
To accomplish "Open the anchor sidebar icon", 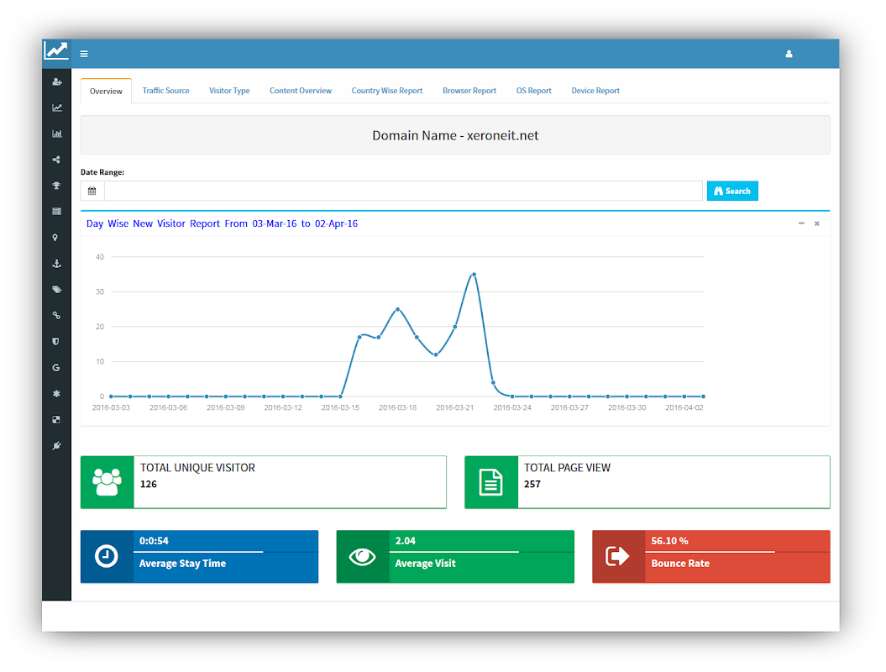I will click(x=56, y=264).
